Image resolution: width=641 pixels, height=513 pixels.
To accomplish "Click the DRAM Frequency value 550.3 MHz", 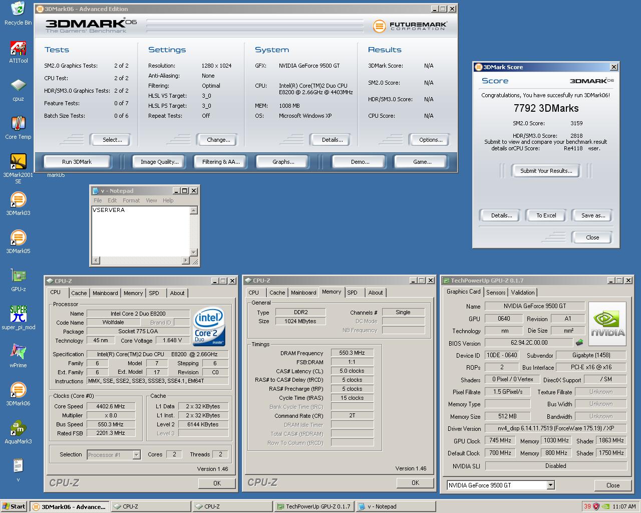I will [x=352, y=353].
